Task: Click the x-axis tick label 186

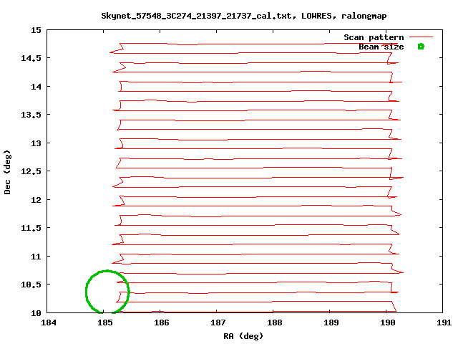Action: pos(162,322)
